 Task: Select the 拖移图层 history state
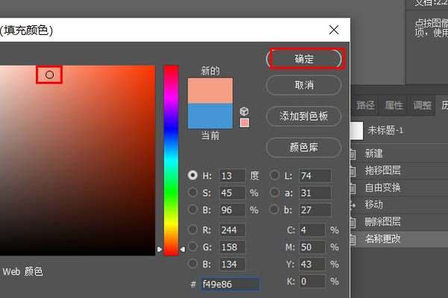click(x=399, y=171)
